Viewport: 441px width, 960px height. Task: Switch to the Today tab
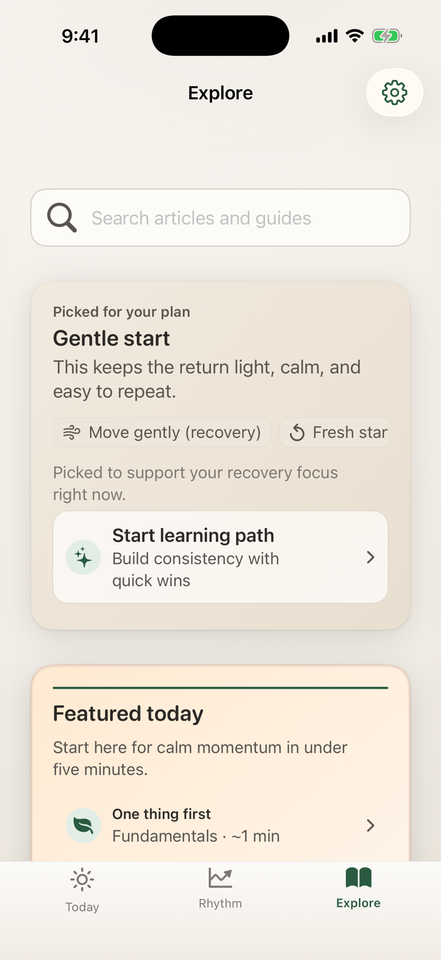[82, 889]
